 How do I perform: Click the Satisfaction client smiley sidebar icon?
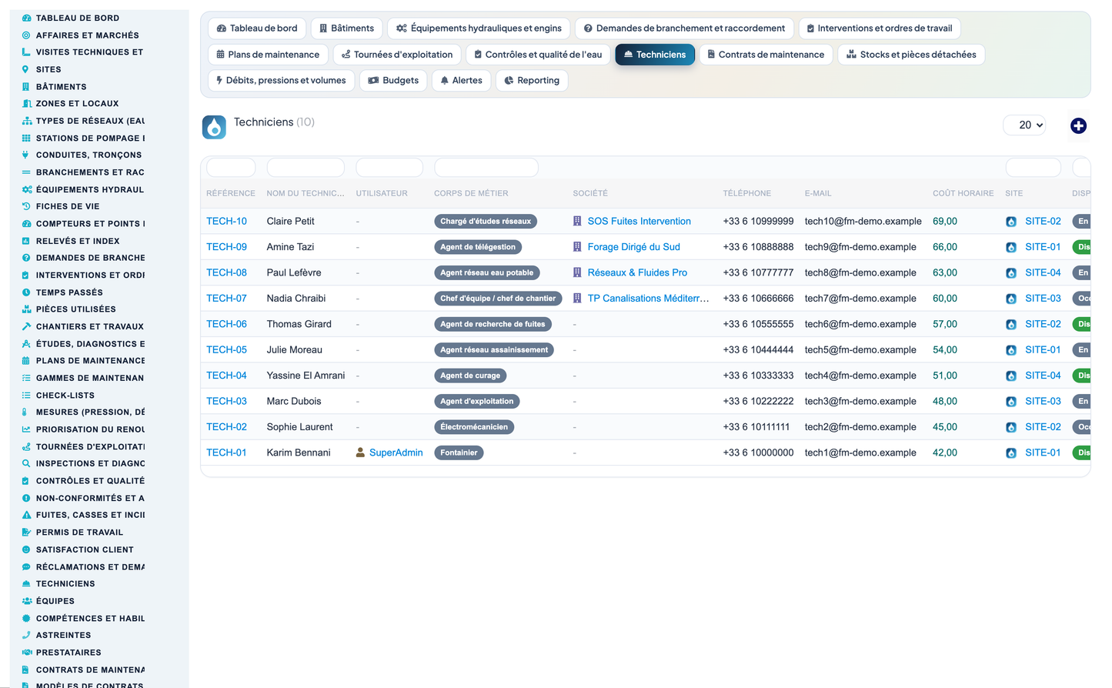click(x=26, y=549)
